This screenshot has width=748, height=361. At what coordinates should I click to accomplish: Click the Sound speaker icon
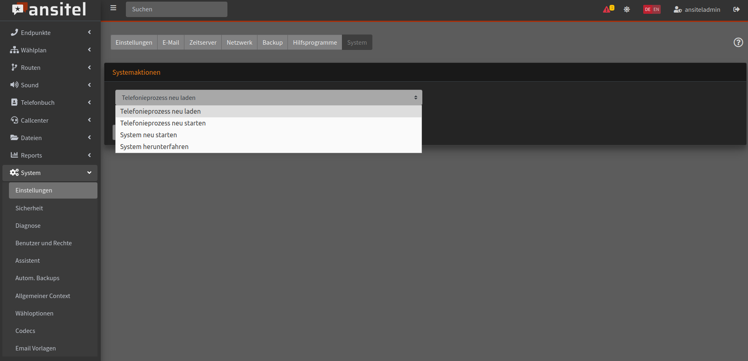click(x=14, y=85)
